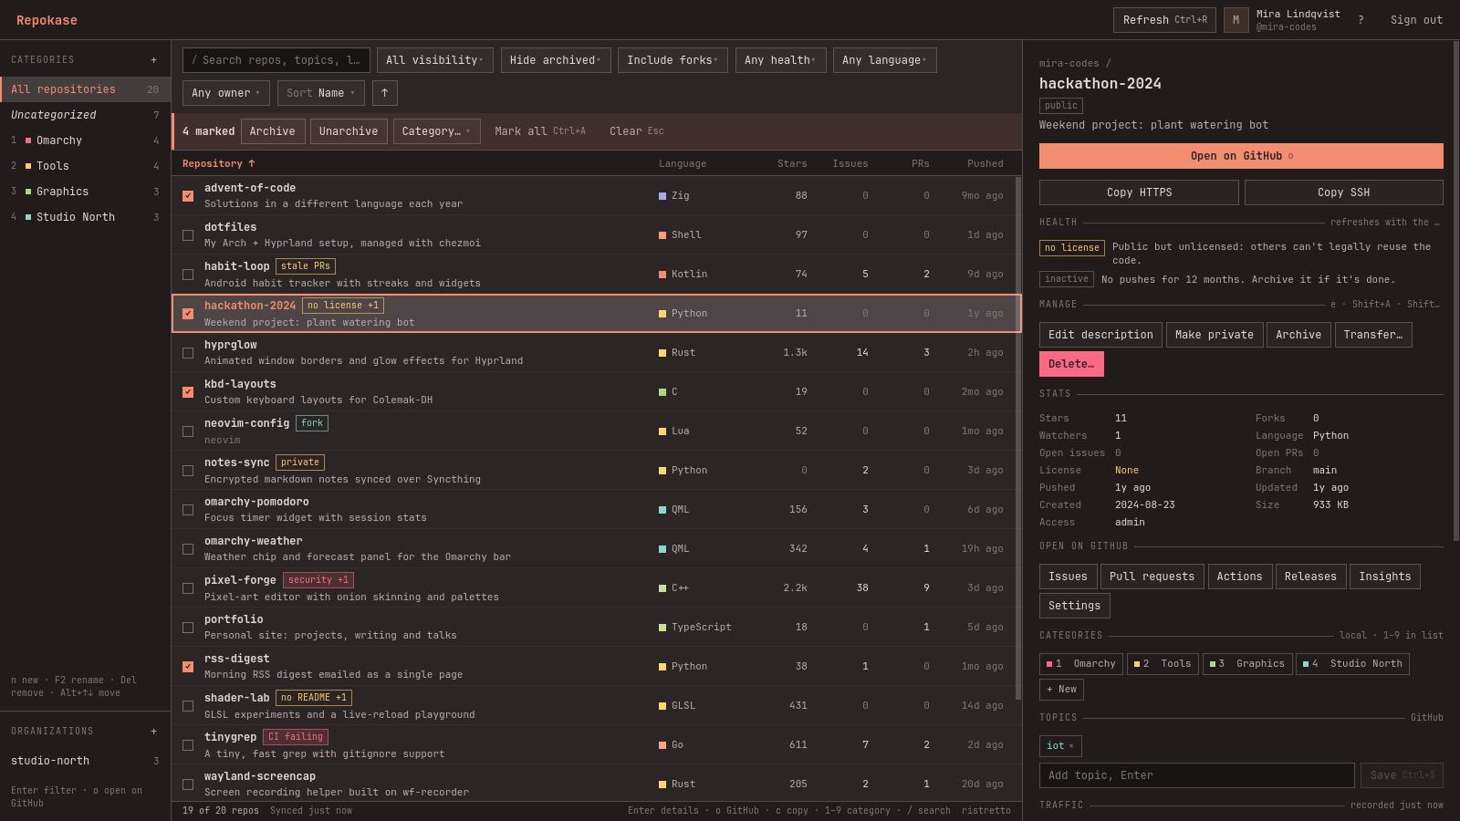Remove the iot topic tag
Screen dimensions: 1460x821
(x=1071, y=746)
